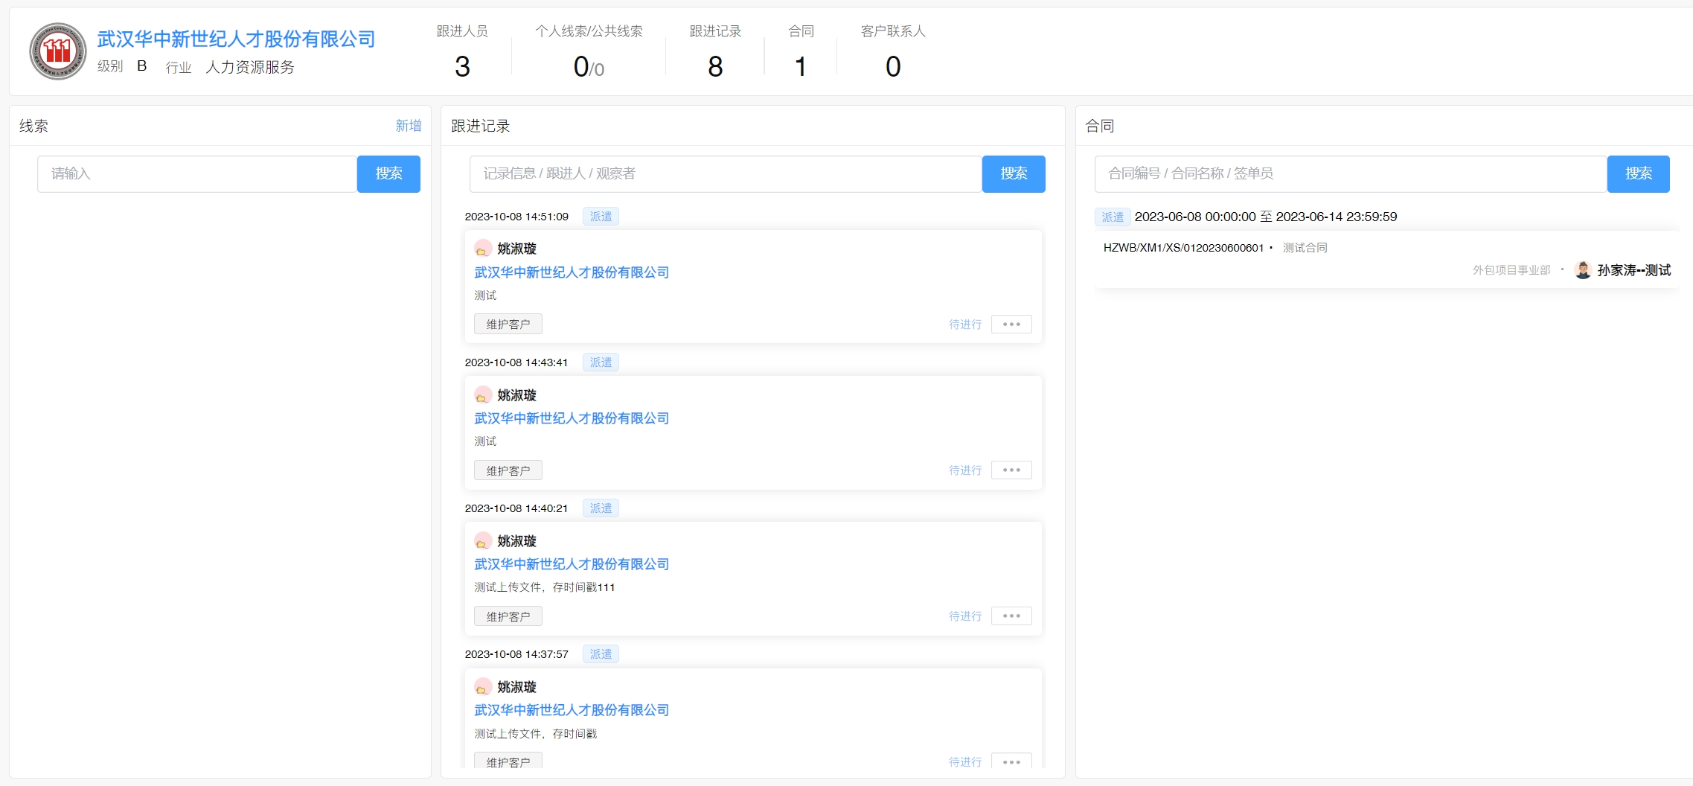The width and height of the screenshot is (1693, 786).
Task: Open the company link in the 14:51:09 record
Action: pyautogui.click(x=572, y=272)
